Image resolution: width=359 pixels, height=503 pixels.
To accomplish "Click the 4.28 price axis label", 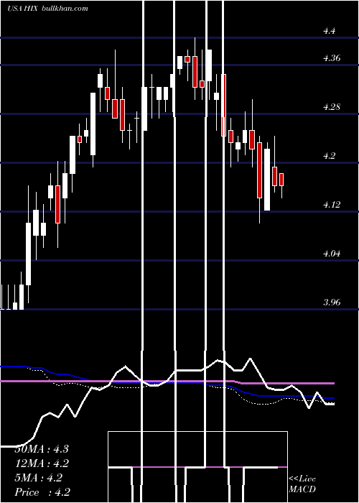I will coord(332,107).
